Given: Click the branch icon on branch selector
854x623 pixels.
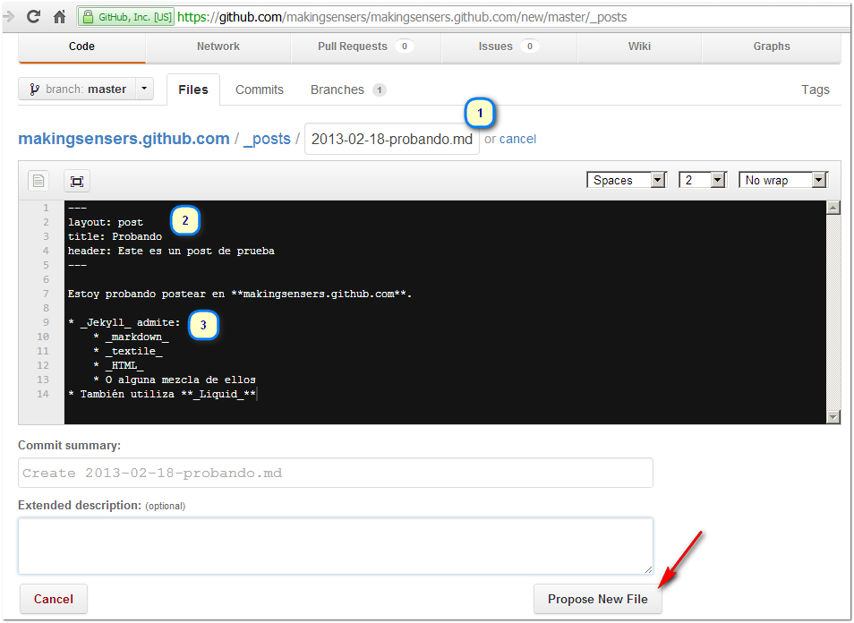Looking at the screenshot, I should coord(34,90).
